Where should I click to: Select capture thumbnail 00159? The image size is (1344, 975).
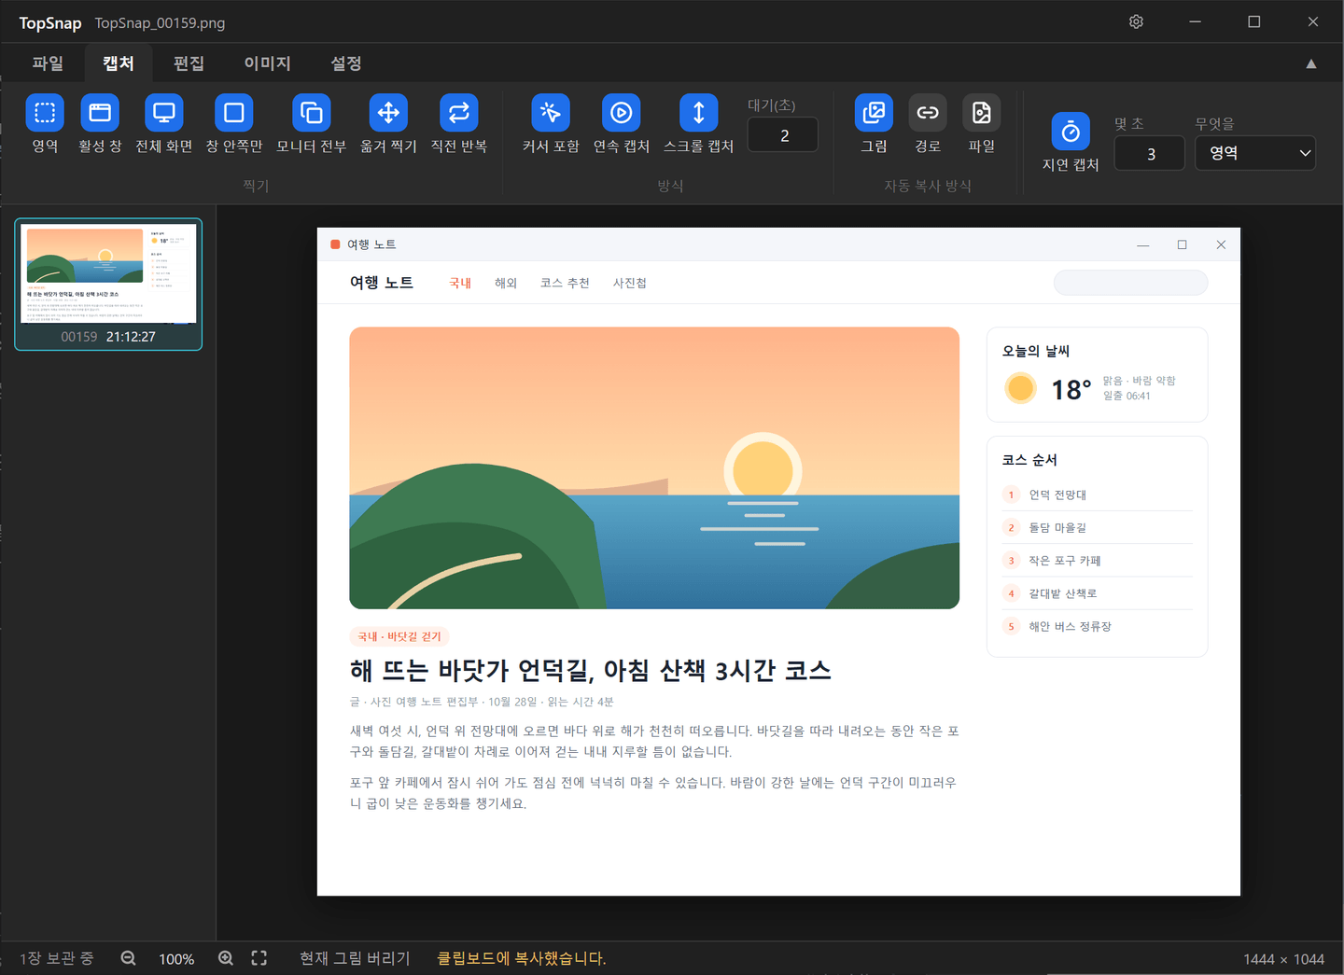108,285
